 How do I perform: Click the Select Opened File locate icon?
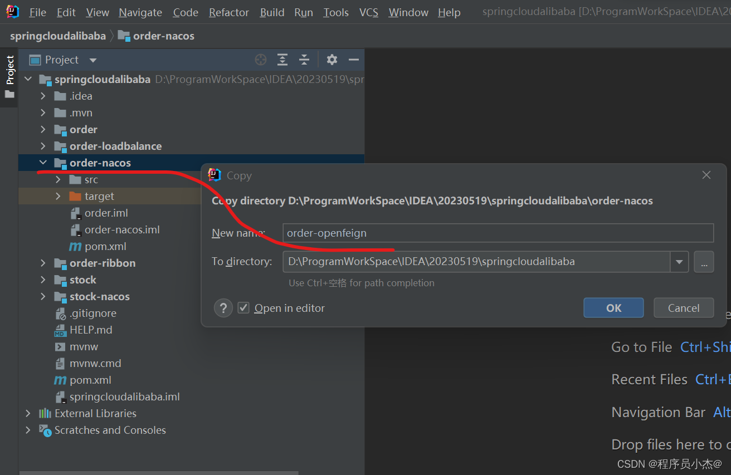tap(261, 60)
